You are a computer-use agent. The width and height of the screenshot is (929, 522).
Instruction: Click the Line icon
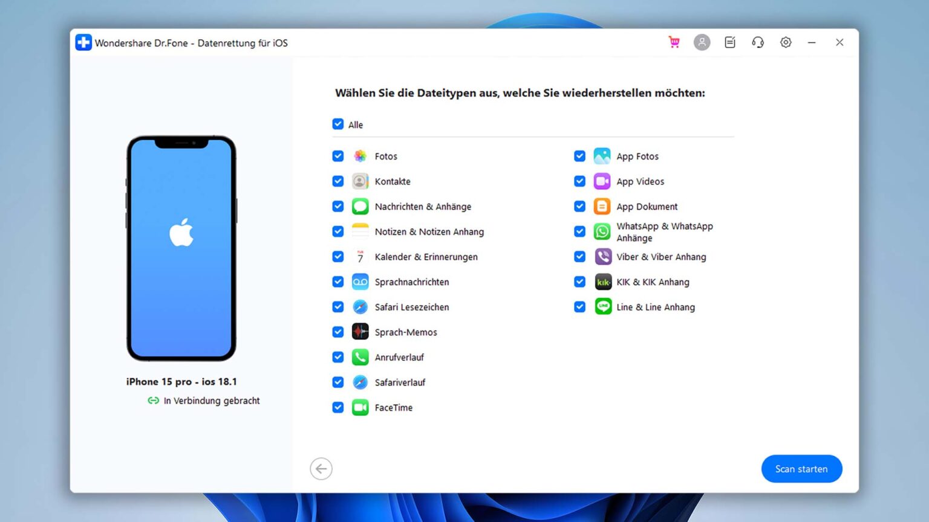coord(602,307)
